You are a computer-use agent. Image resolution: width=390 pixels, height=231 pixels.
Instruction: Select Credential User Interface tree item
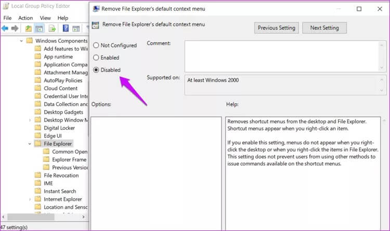click(x=66, y=96)
